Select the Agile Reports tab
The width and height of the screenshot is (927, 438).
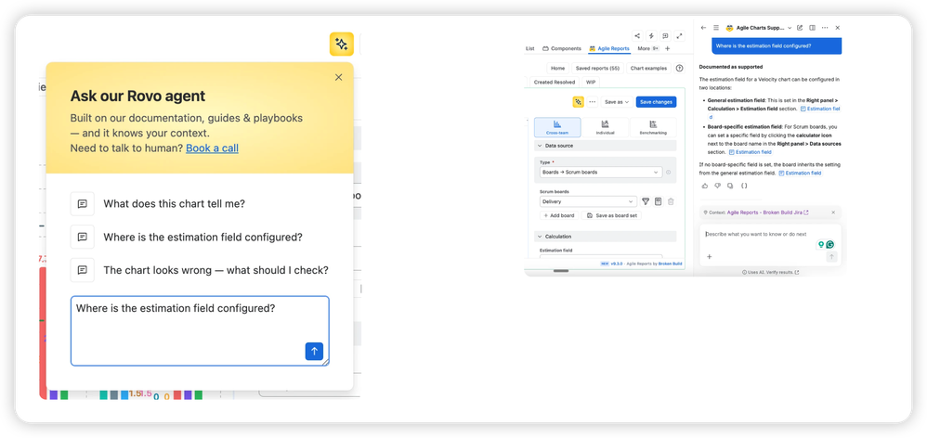[609, 48]
